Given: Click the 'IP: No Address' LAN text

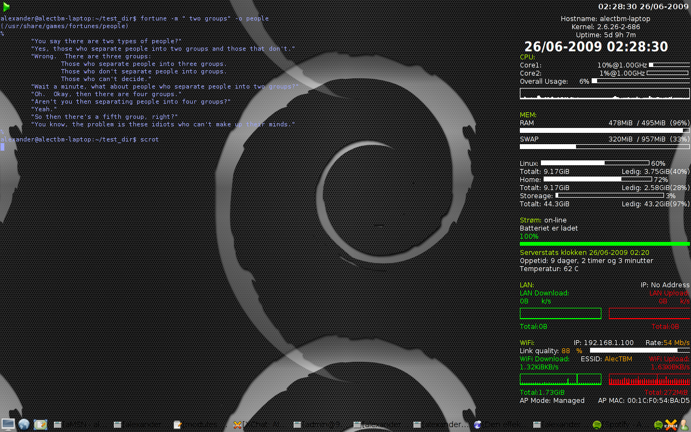Looking at the screenshot, I should tap(665, 285).
